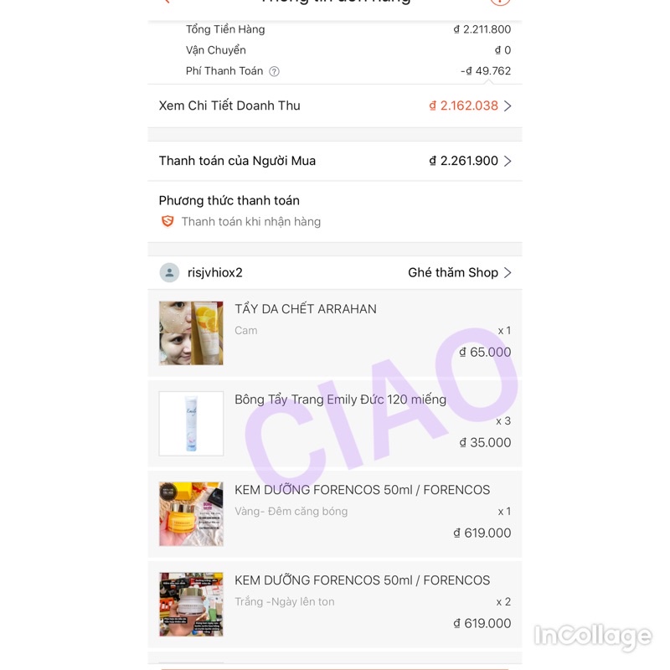Tap the Bông Tẩy Trang Emily thumbnail
670x670 pixels.
[x=191, y=424]
